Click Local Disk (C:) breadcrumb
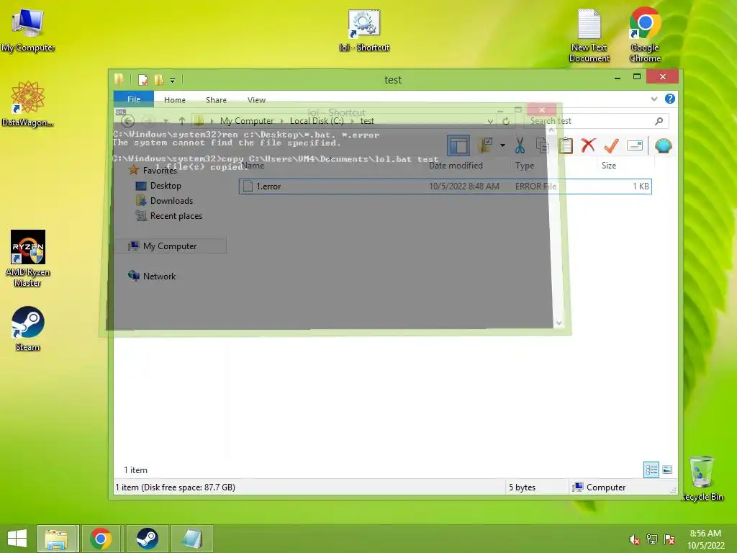Viewport: 737px width, 553px height. point(317,121)
